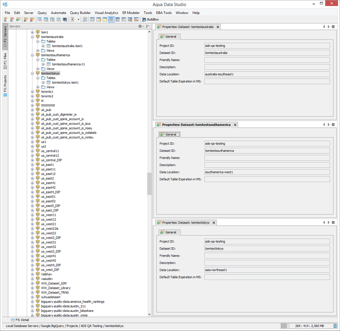
Task: Close the tomtesttokyo Properties tab
Action: [214, 223]
